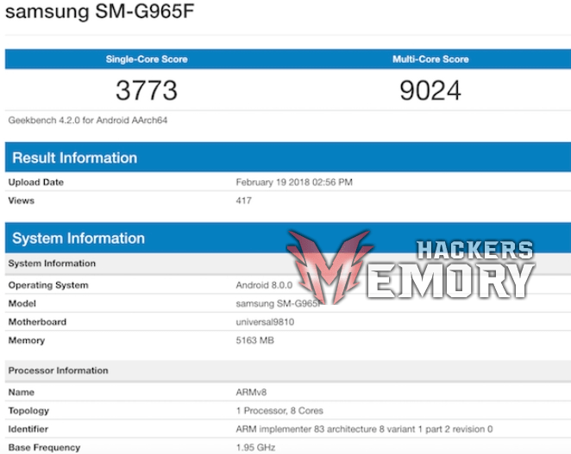Select the 'ARM implementer 83 architecture' identifier value
571x454 pixels.
tap(364, 429)
